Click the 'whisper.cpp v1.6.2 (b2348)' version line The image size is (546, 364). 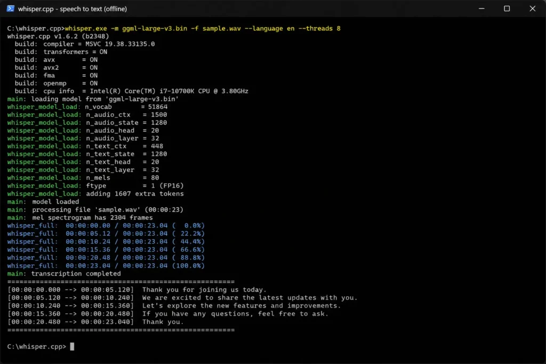(58, 36)
